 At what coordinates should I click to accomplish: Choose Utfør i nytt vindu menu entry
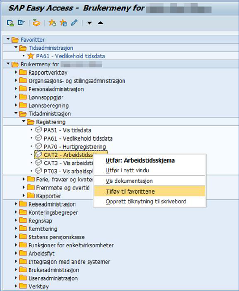point(127,170)
